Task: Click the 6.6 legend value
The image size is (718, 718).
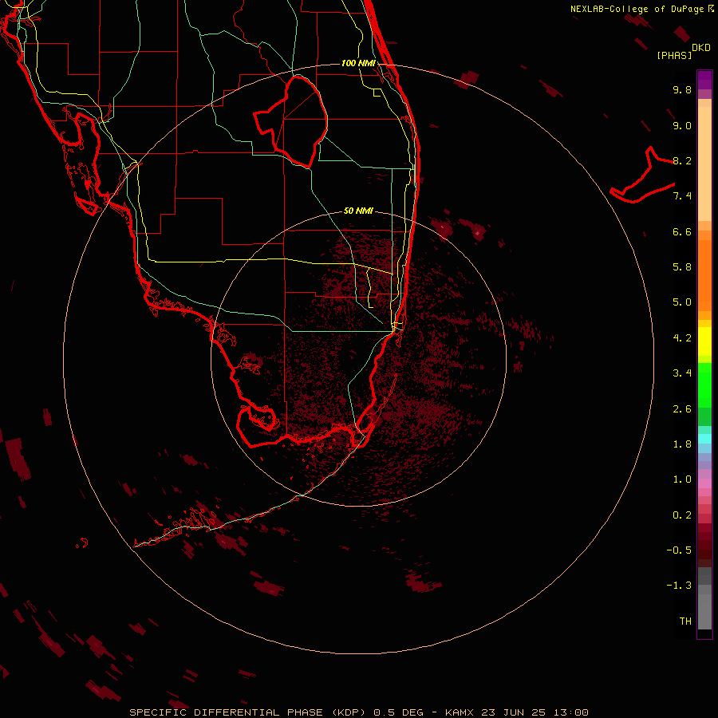Action: 682,231
